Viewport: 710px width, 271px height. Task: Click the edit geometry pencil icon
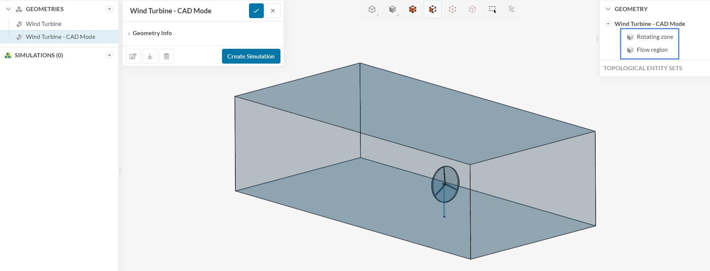click(133, 56)
